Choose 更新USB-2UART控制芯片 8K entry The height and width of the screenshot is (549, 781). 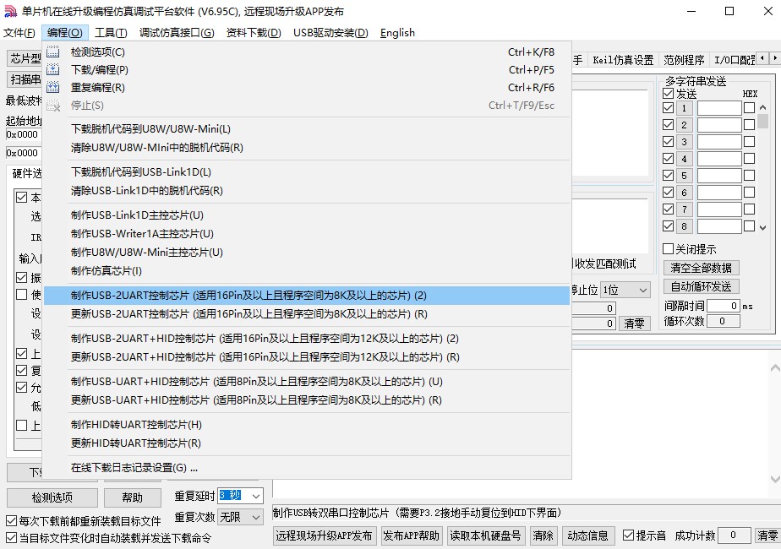307,314
